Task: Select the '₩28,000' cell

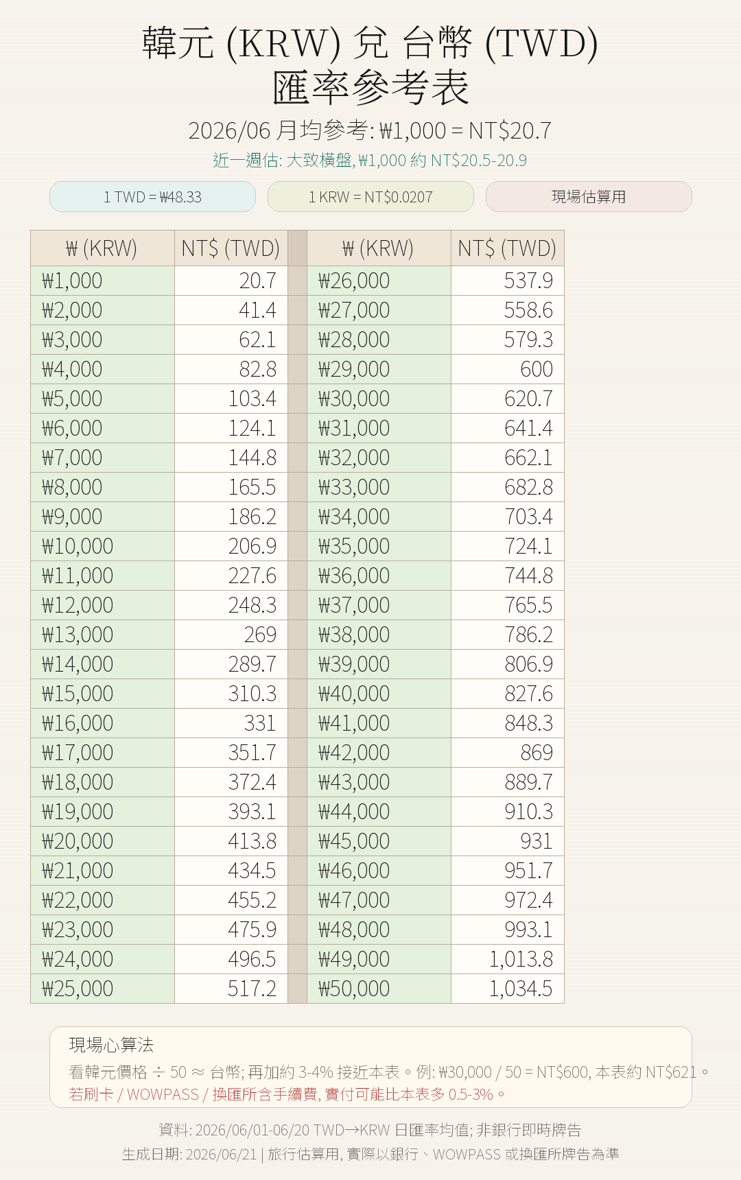Action: [379, 340]
